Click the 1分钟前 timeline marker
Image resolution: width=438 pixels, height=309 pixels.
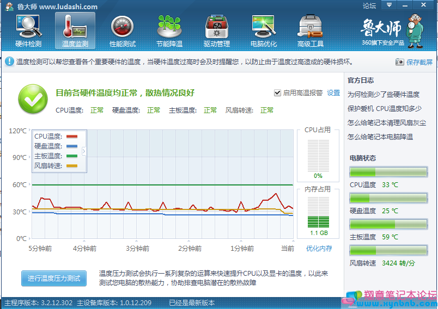coord(241,240)
